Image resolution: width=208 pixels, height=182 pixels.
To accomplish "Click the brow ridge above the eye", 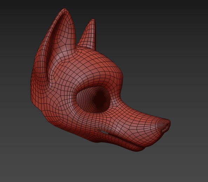I will [101, 81].
